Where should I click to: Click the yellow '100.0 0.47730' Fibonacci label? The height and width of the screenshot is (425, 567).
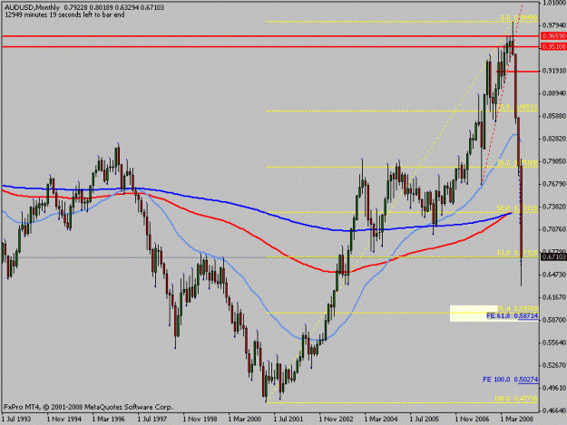pyautogui.click(x=516, y=399)
